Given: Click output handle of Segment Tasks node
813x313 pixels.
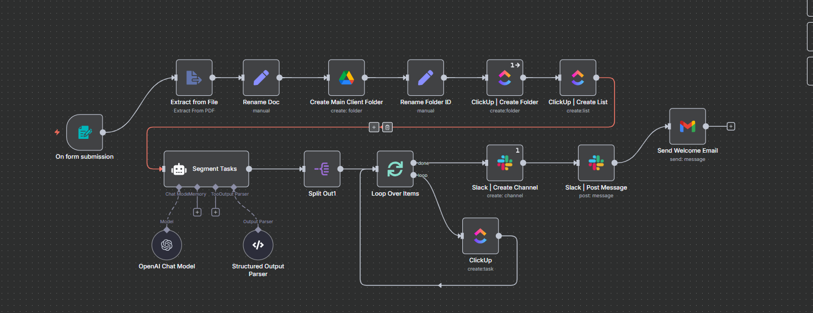Looking at the screenshot, I should coord(249,169).
